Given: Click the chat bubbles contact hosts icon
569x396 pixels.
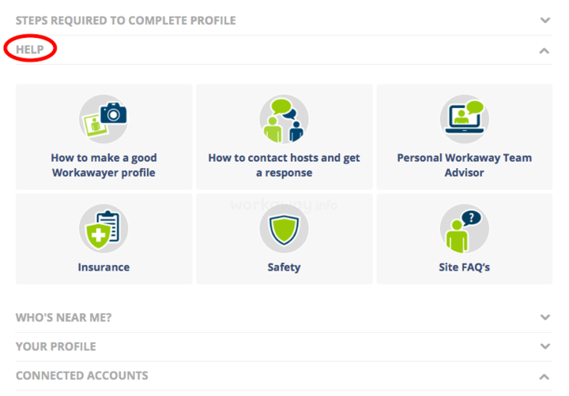Looking at the screenshot, I should (284, 119).
